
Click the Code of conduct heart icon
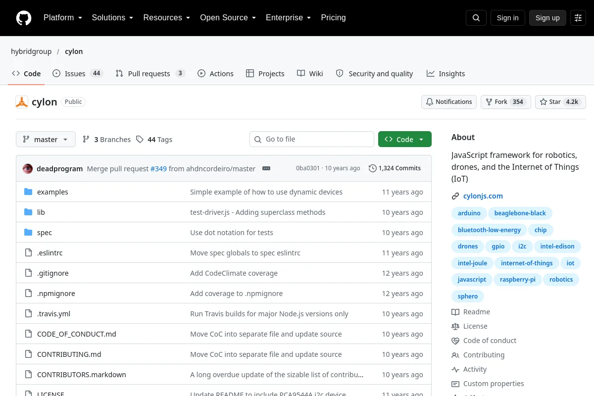pos(455,341)
